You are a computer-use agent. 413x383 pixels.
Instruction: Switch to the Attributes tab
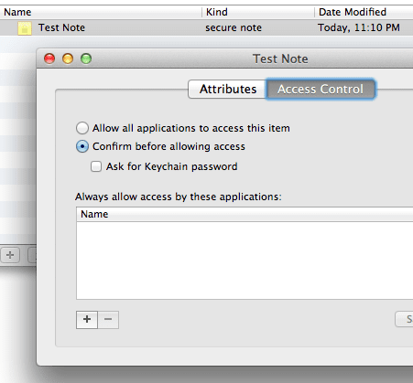click(227, 89)
